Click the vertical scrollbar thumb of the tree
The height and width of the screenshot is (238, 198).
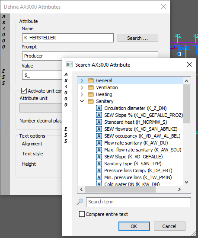(187, 104)
